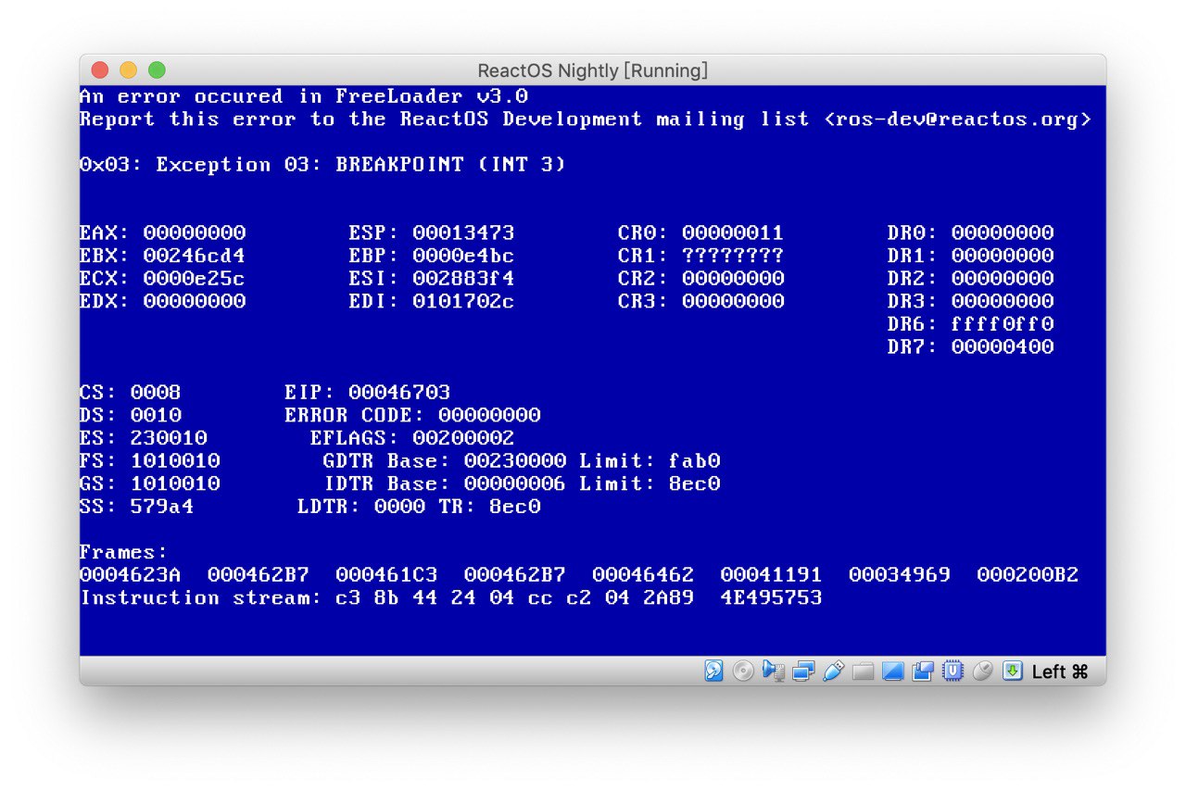Open the display settings indicator

pos(892,672)
